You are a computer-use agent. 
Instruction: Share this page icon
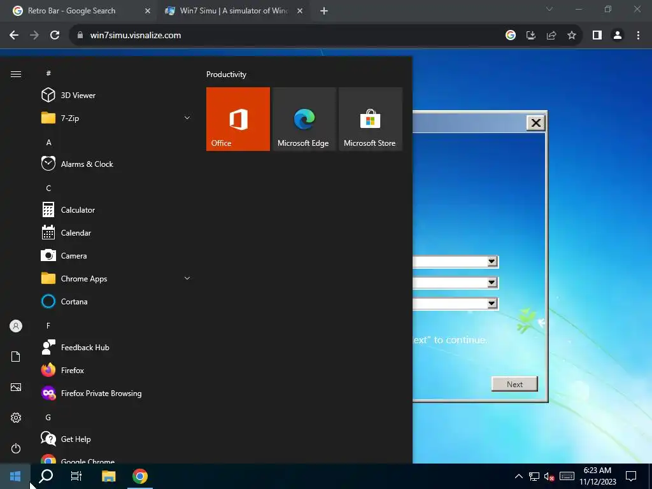(551, 36)
